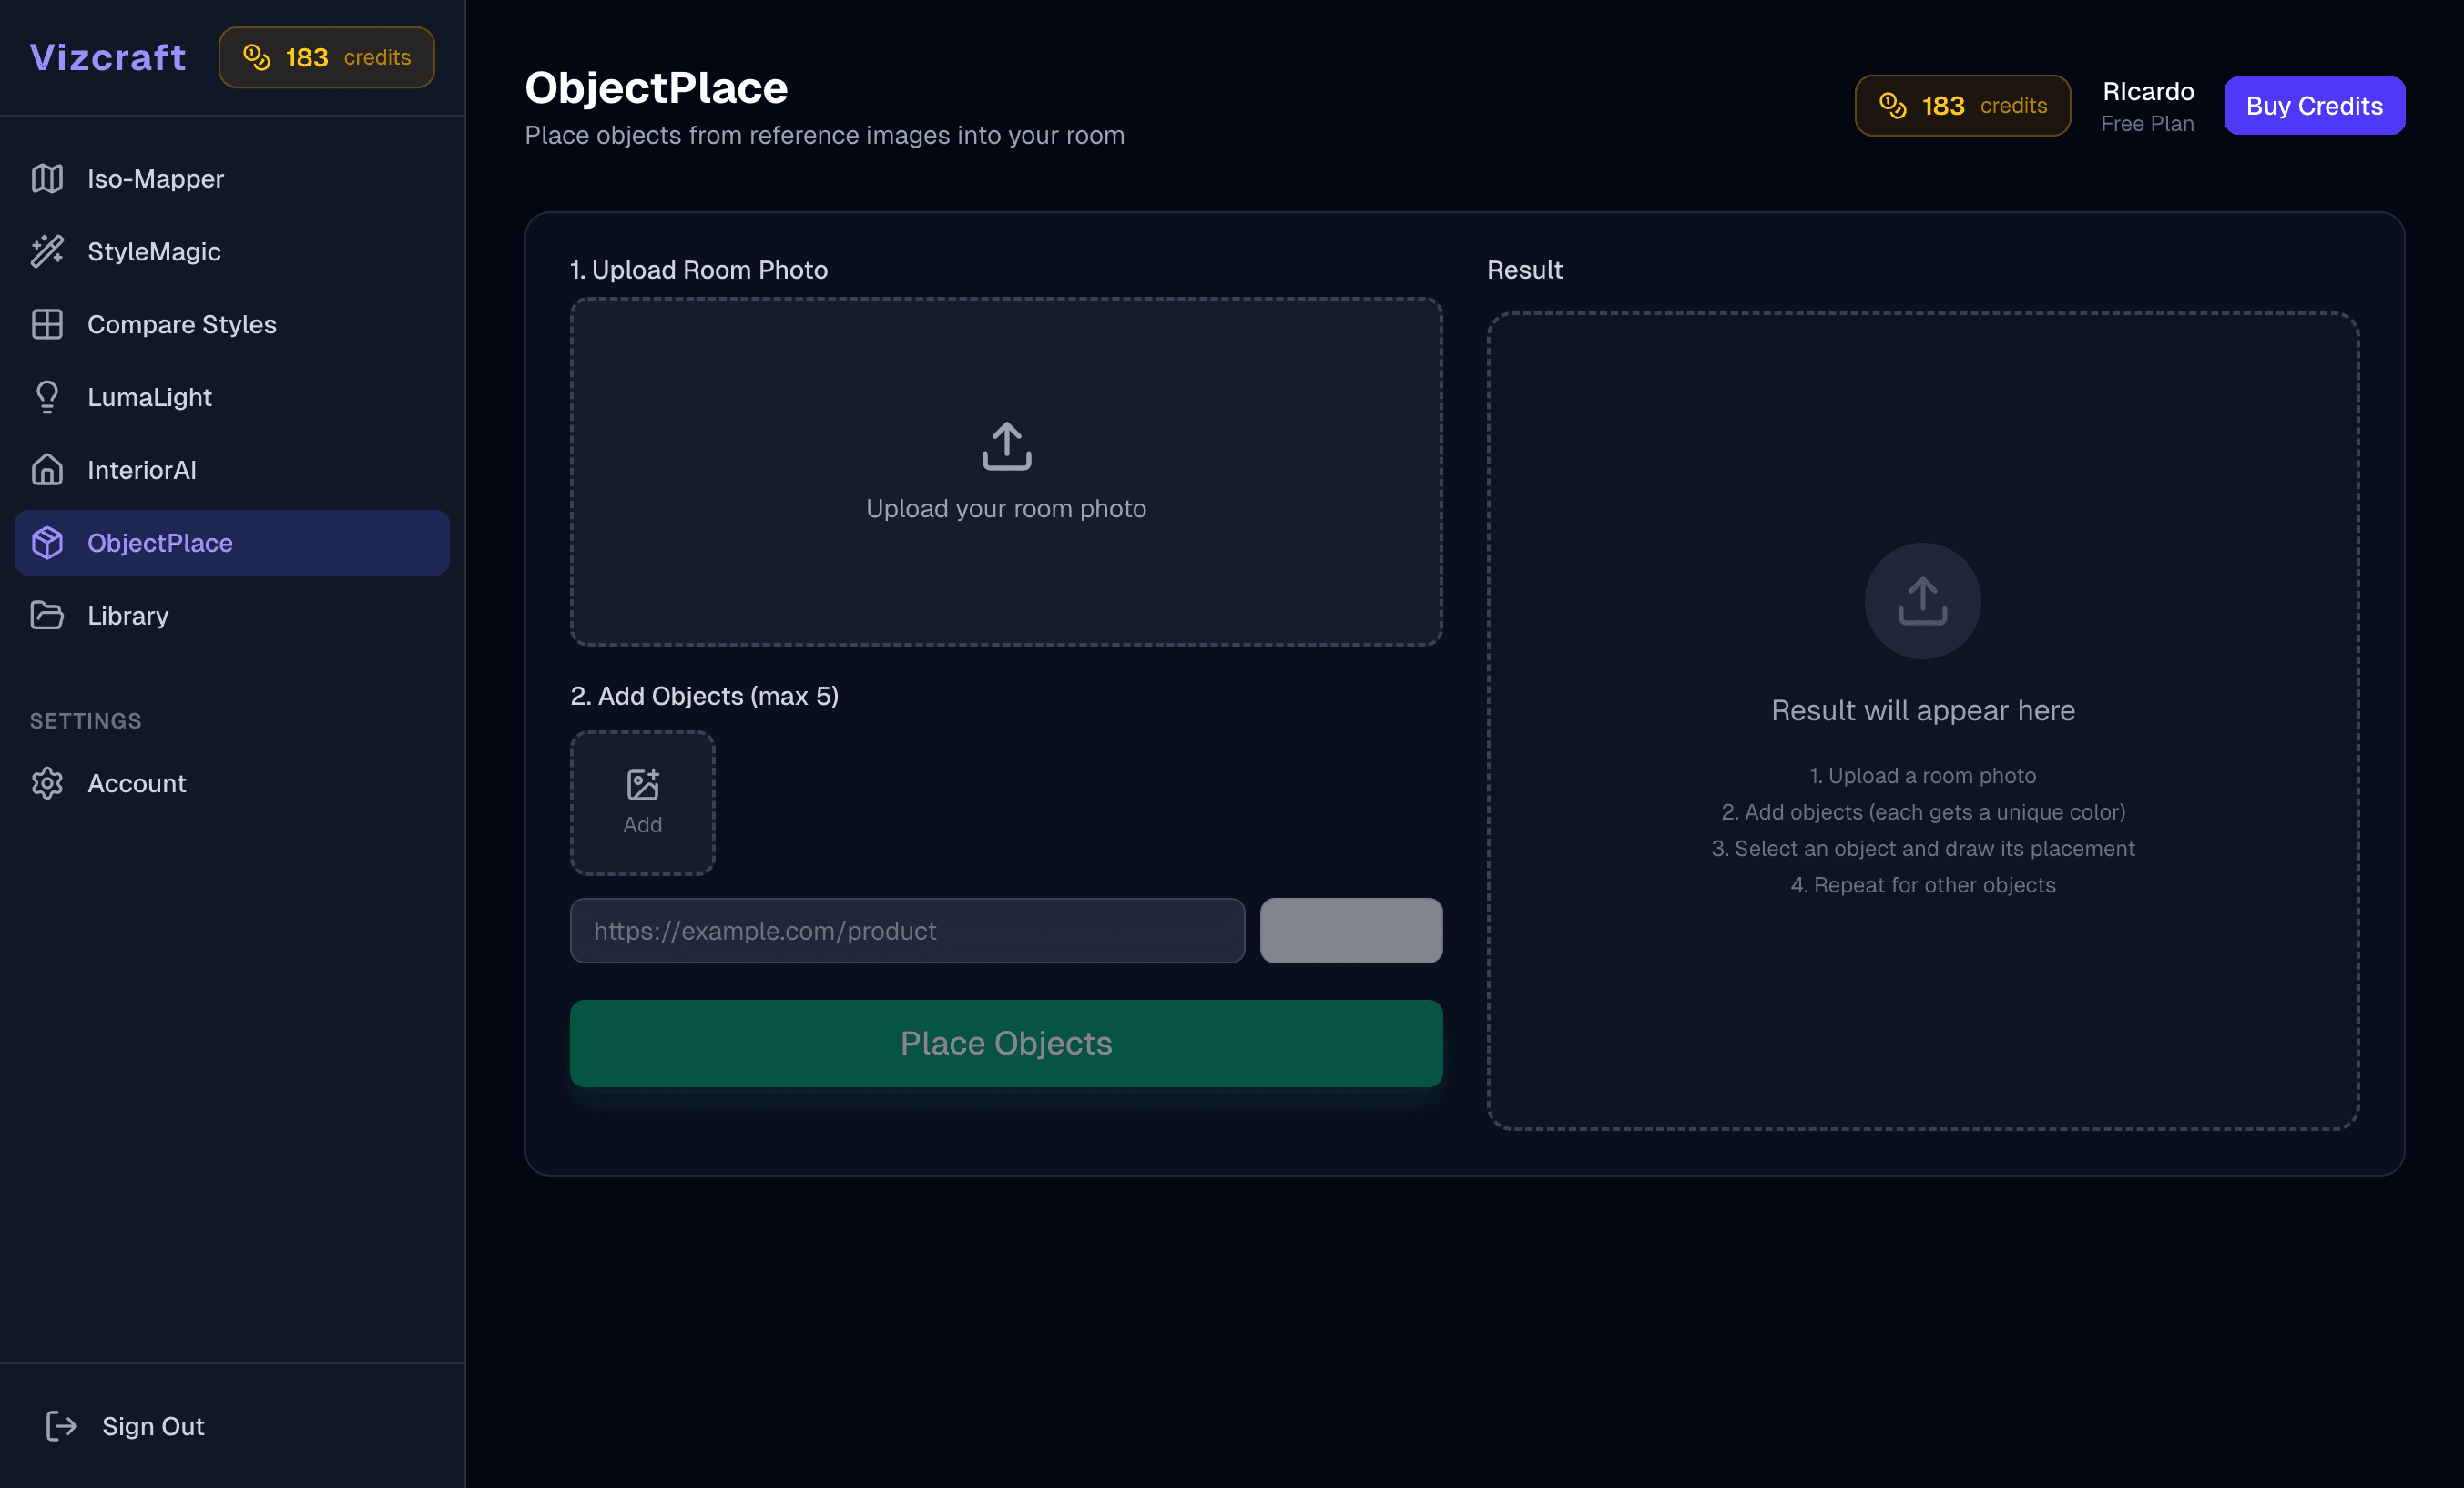Click the Compare Styles grid icon

pyautogui.click(x=47, y=324)
